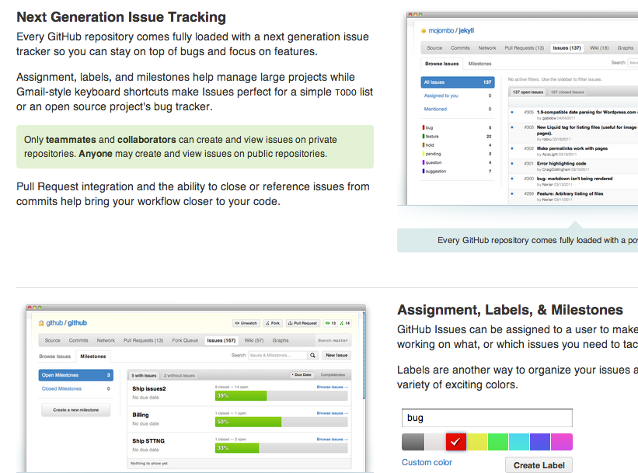
Task: Select the 2 without issues tab
Action: [180, 375]
